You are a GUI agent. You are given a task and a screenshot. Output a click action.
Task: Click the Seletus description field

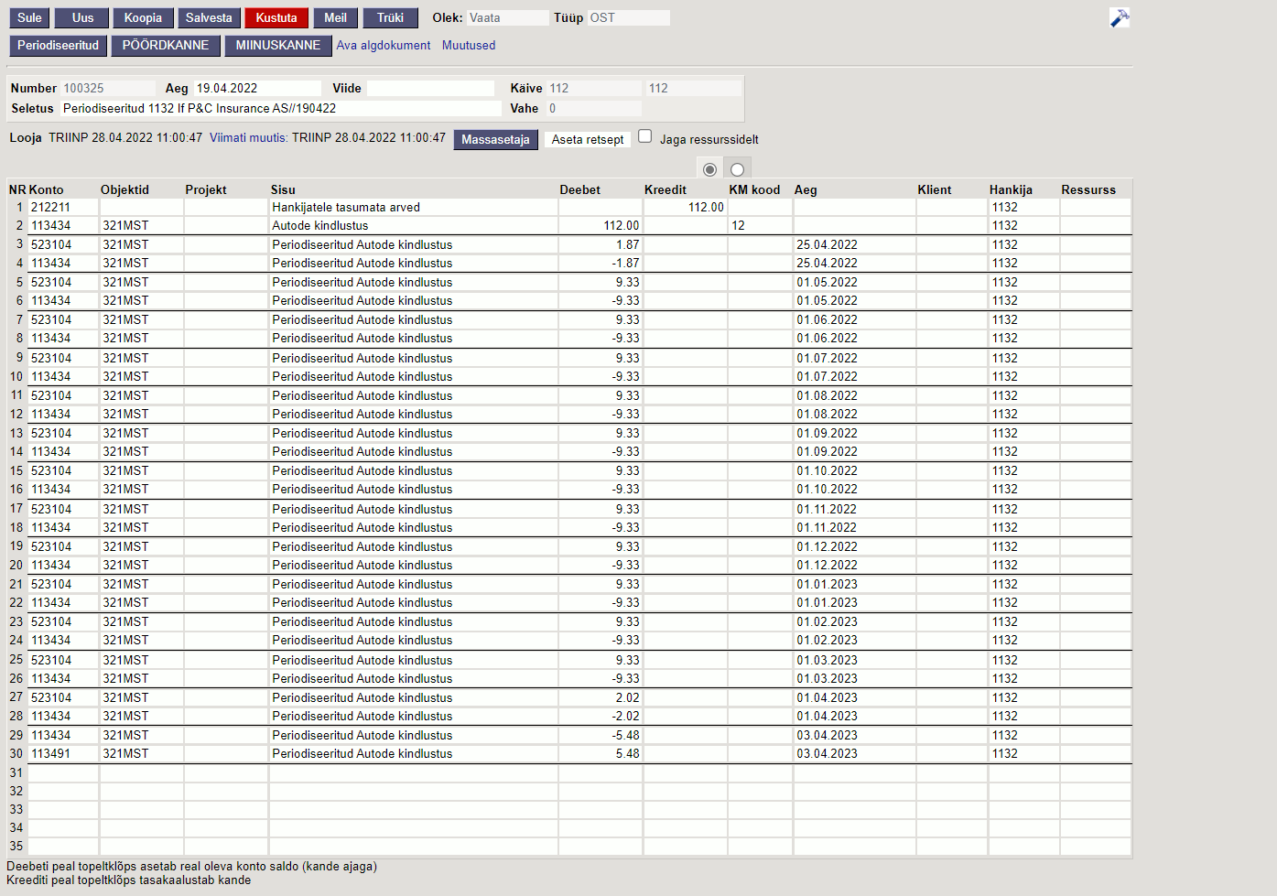[x=281, y=108]
